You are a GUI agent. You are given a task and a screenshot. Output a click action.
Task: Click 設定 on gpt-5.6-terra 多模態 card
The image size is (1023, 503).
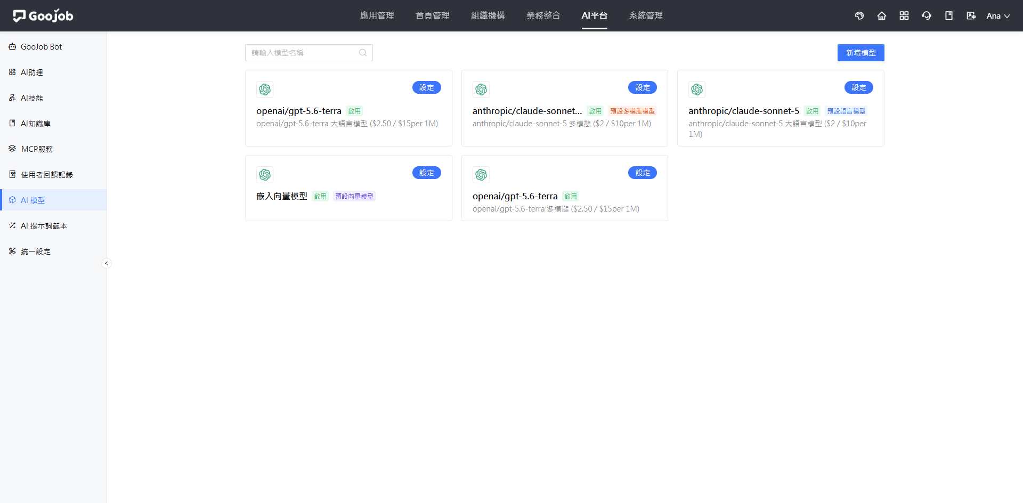pos(643,173)
